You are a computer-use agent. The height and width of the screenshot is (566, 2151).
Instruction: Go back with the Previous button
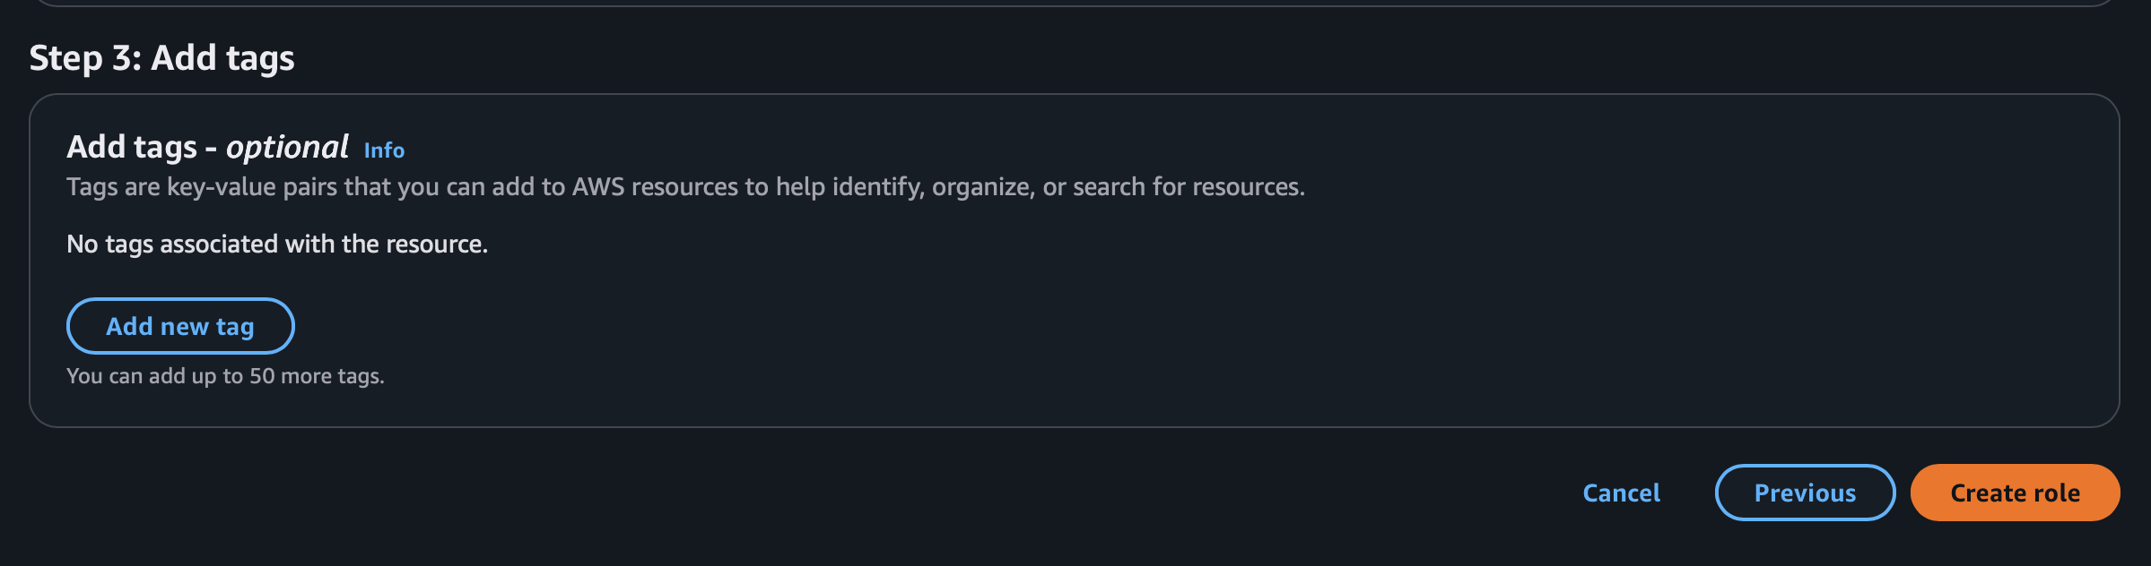point(1804,493)
